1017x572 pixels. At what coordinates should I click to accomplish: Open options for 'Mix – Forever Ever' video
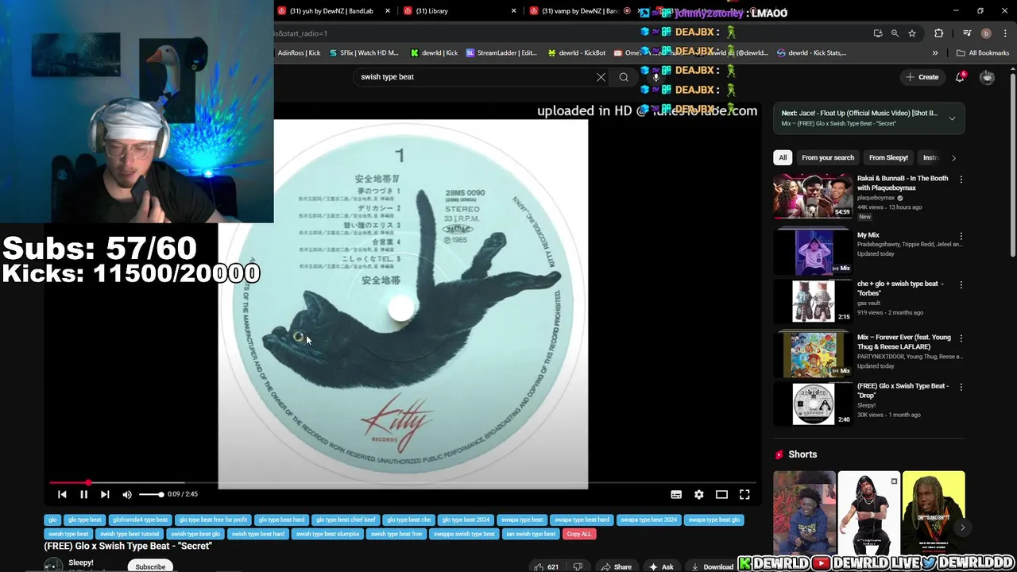point(961,338)
